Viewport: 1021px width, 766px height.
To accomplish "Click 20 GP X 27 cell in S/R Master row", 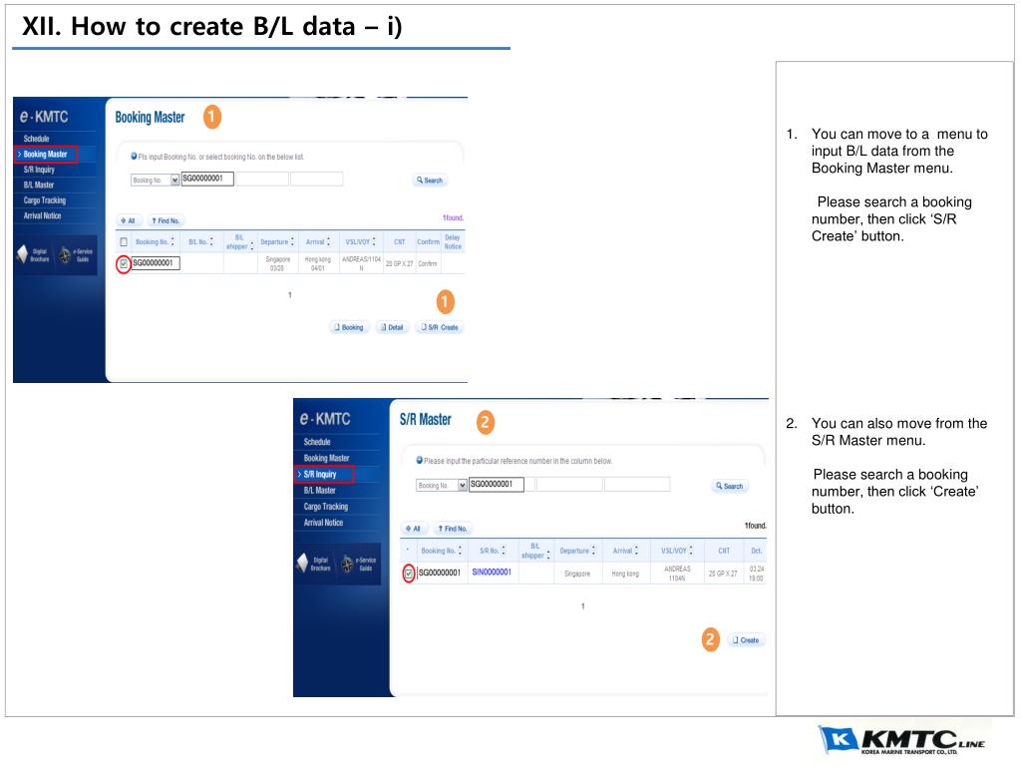I will [723, 574].
